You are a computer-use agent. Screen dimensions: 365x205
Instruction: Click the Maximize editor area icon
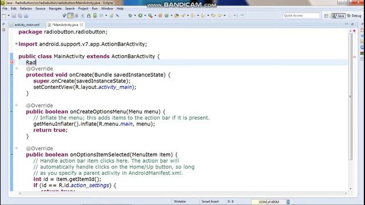click(x=352, y=24)
